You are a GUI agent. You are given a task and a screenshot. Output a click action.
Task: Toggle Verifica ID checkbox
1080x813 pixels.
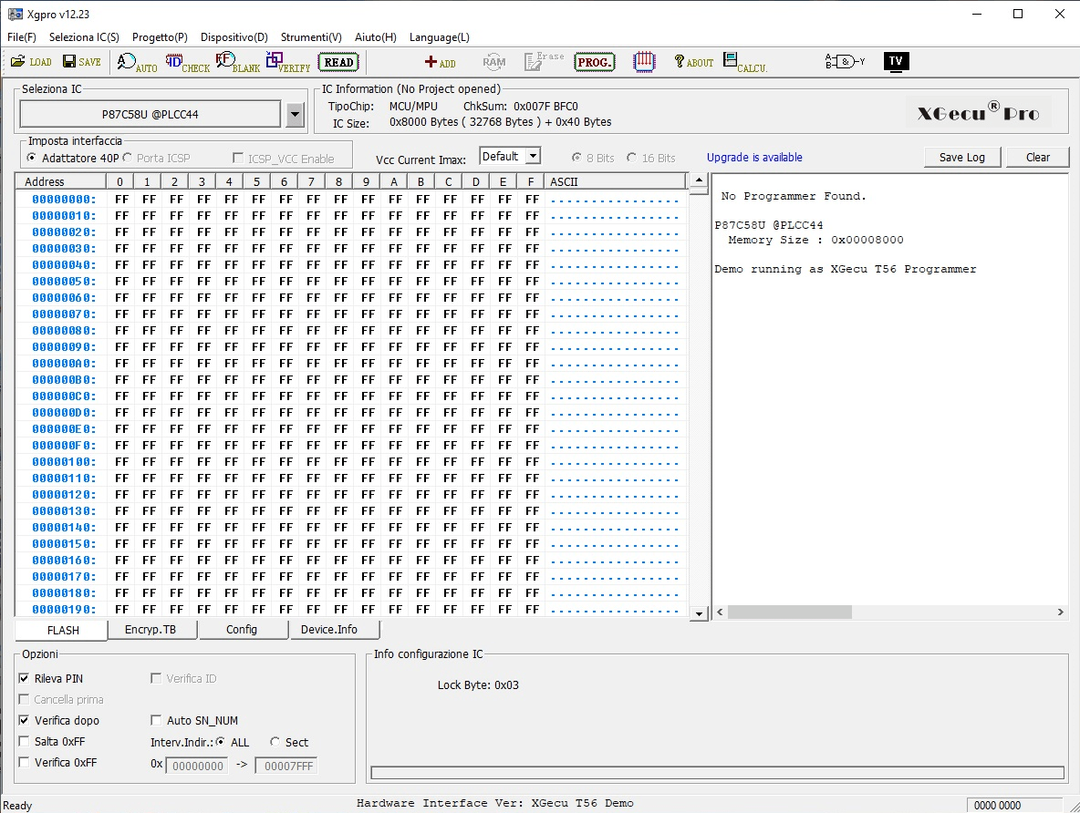click(x=156, y=678)
